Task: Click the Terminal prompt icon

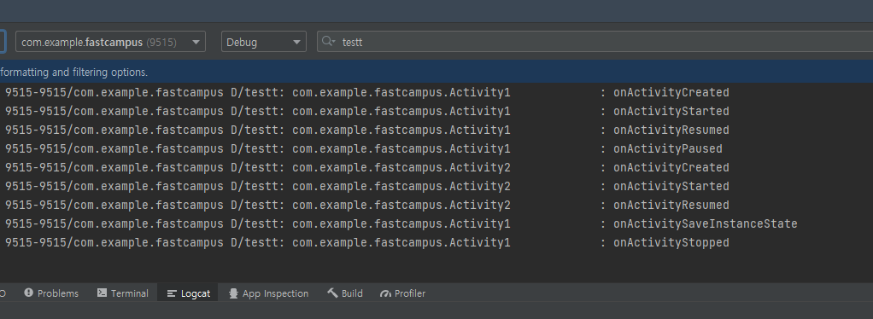Action: coord(102,293)
